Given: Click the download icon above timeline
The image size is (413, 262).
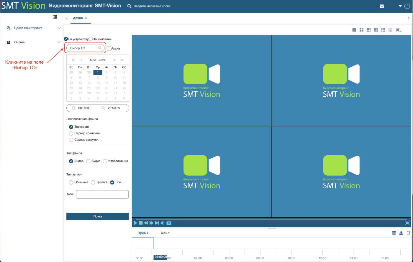Looking at the screenshot, I should pos(401,233).
